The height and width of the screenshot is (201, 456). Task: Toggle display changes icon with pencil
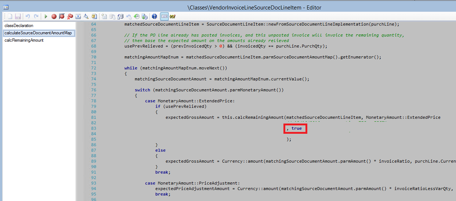point(173,16)
